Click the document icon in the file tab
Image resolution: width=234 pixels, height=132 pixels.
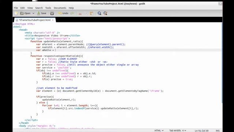pos(17,20)
